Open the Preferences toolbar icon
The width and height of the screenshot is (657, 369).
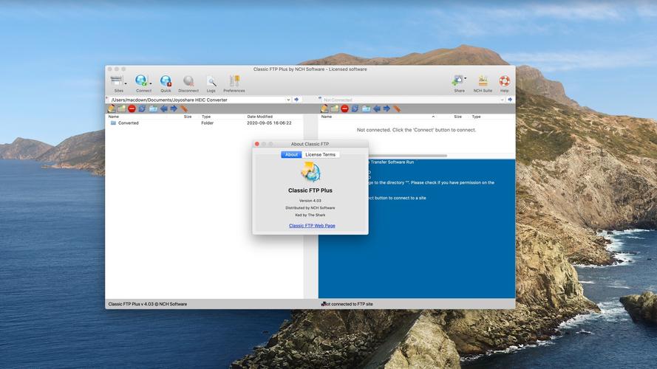click(x=234, y=80)
